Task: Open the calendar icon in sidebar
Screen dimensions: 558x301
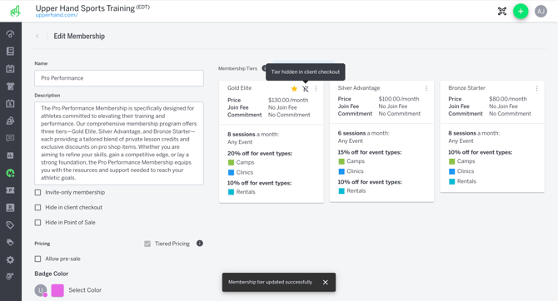Action: 10,68
